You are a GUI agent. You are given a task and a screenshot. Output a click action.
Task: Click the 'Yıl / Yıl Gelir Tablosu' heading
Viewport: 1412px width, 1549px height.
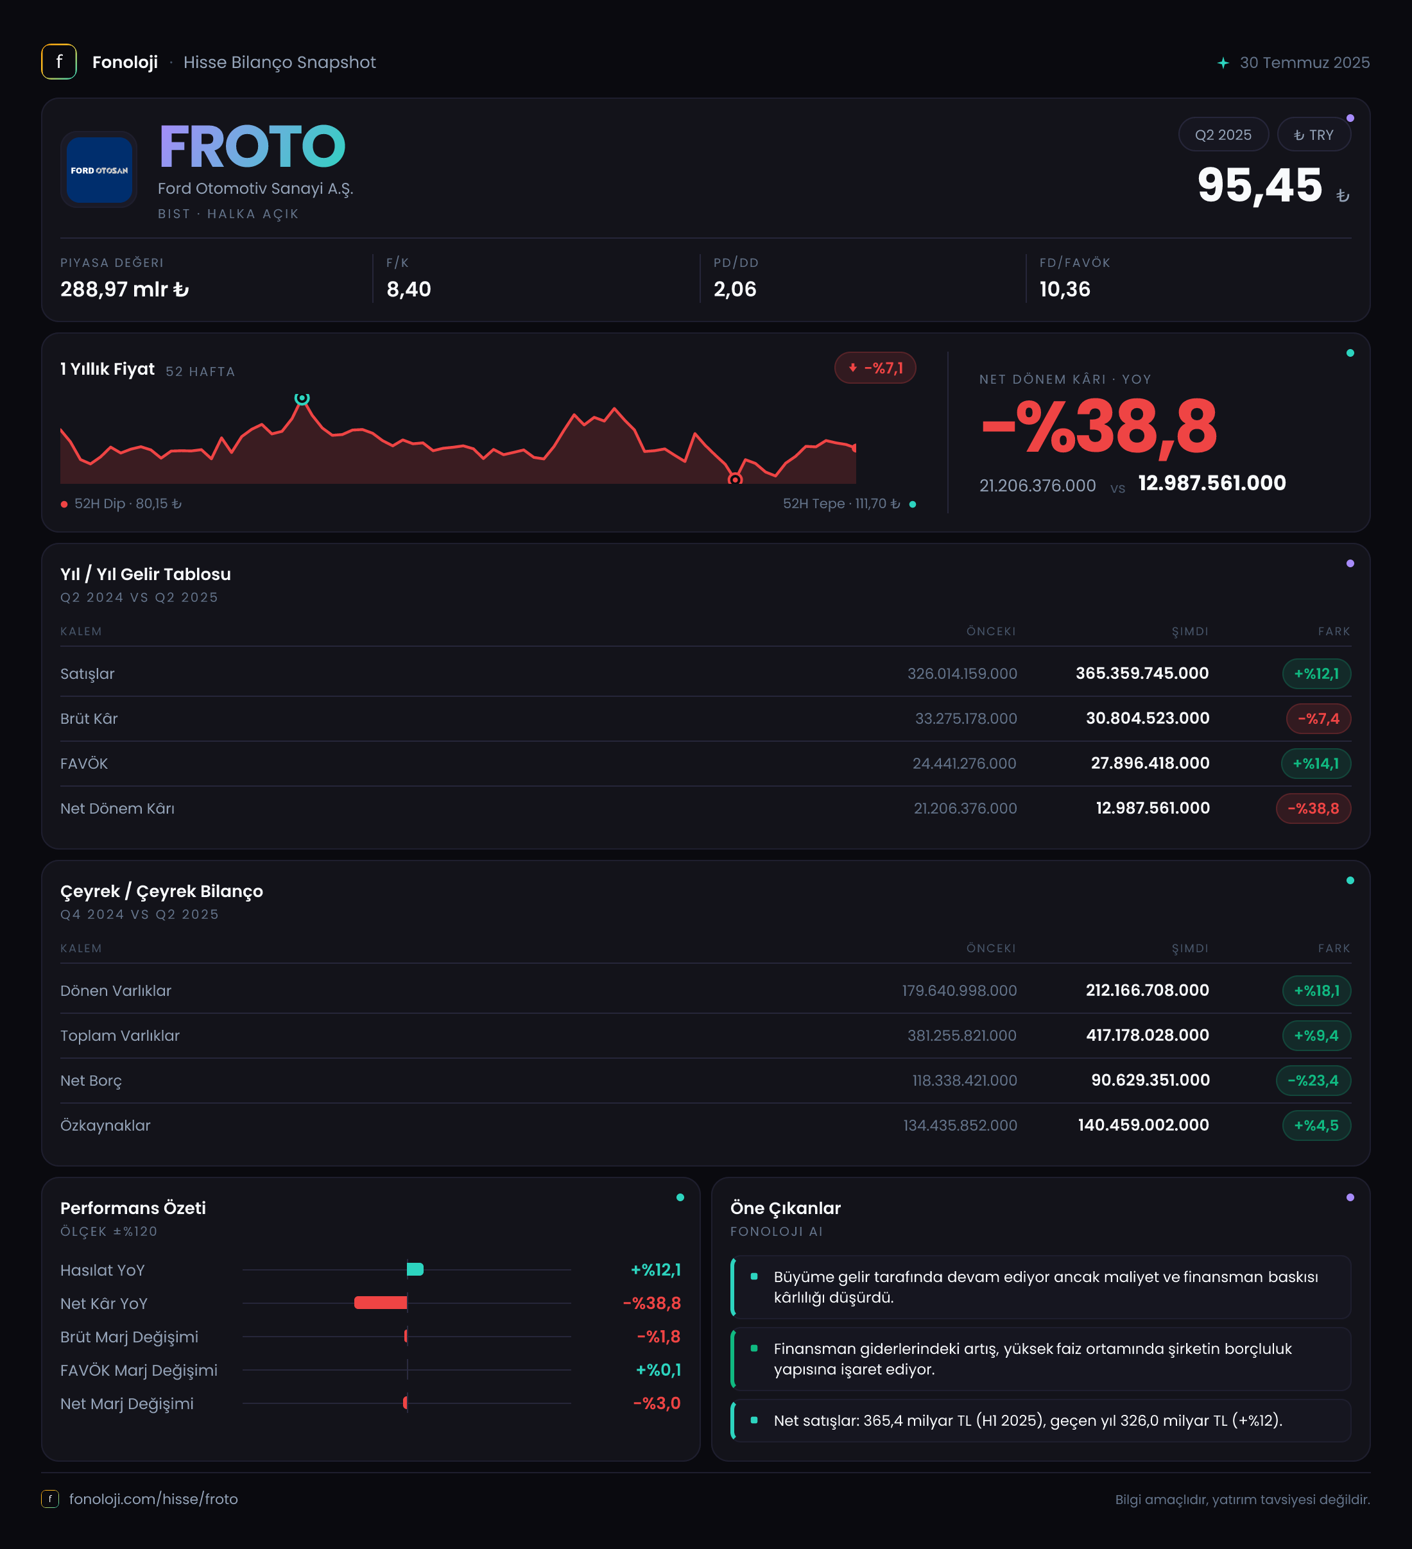click(x=145, y=574)
